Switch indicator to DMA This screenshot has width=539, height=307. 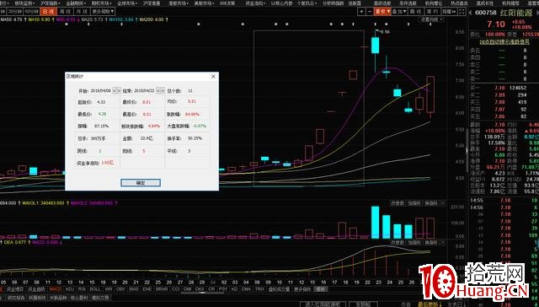coord(246,289)
